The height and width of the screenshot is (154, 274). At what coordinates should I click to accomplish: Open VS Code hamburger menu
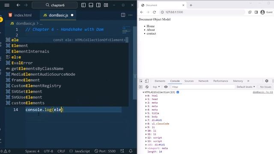coord(7,5)
